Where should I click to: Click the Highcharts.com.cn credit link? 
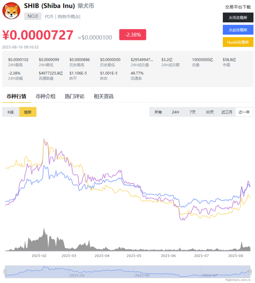click(238, 280)
